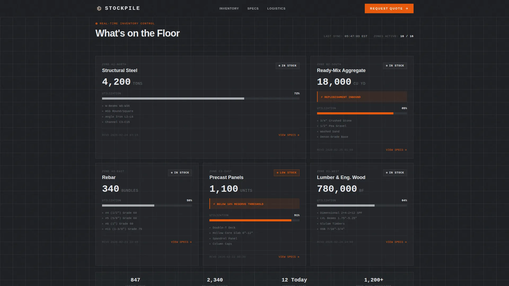Click Structural Steel In Stock badge
Screen dimensions: 509x286
pos(287,66)
